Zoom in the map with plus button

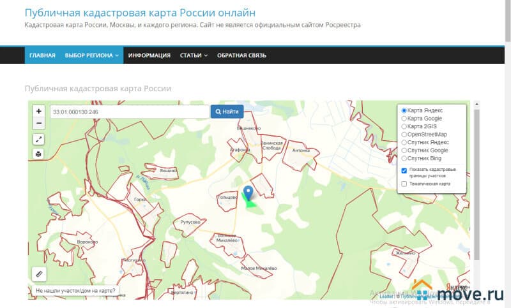pyautogui.click(x=38, y=111)
